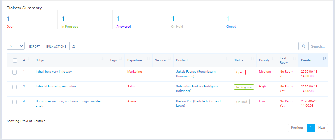335x140 pixels.
Task: Open ticket 'I shall be a very little way.'
Action: coord(54,72)
